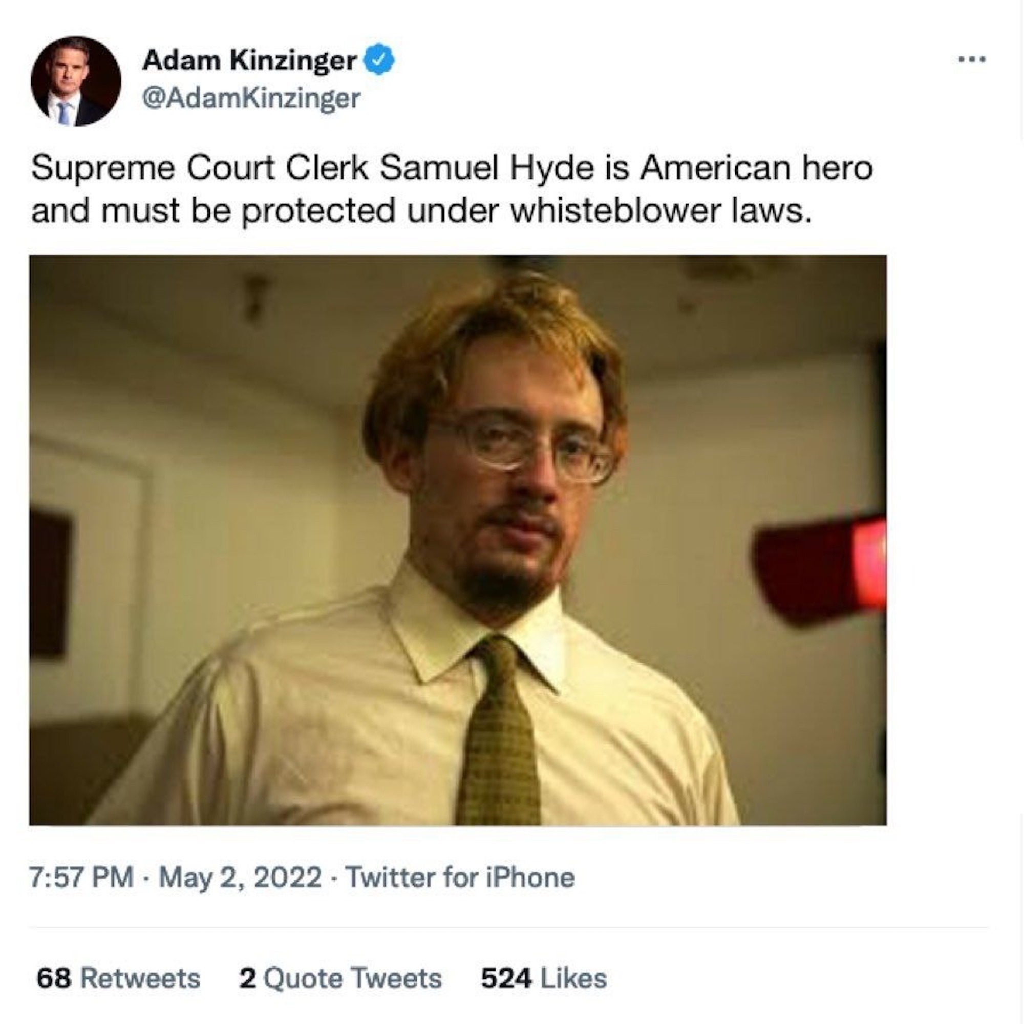
Task: Open Adam Kinzinger's profile picture
Action: point(76,81)
